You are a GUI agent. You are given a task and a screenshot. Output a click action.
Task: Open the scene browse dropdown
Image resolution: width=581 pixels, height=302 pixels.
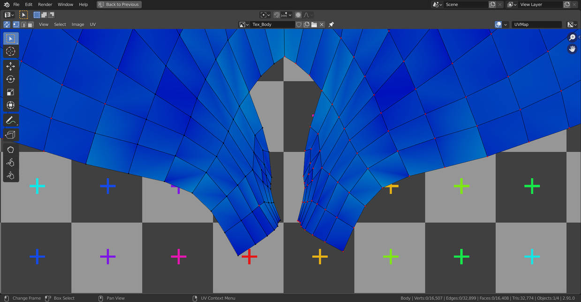pos(438,5)
